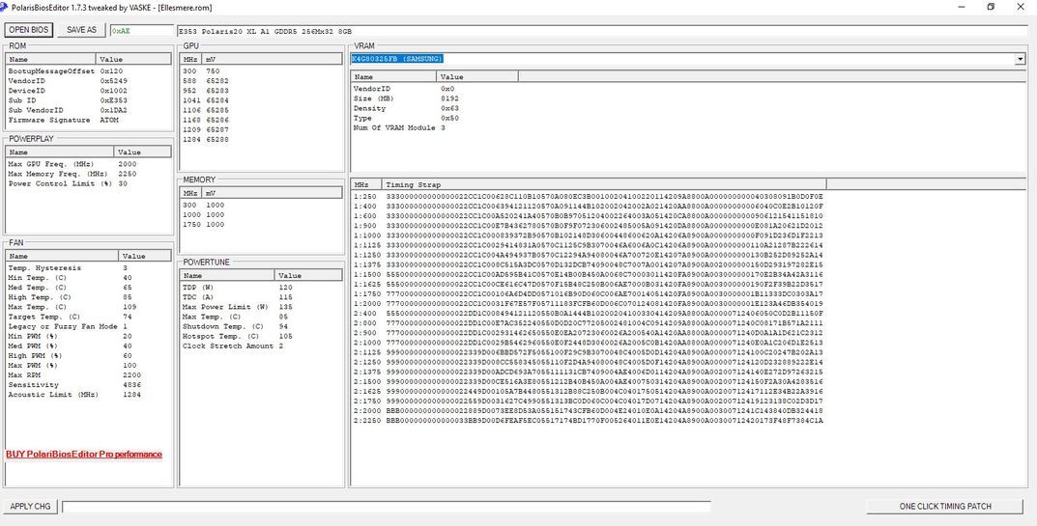Expand the VRAM module dropdown arrow
The width and height of the screenshot is (1037, 526).
(1021, 60)
